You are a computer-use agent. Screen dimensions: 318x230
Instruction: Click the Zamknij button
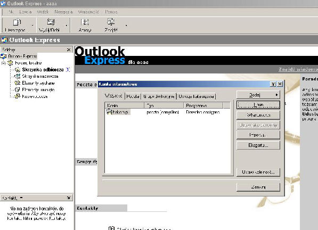tap(258, 187)
